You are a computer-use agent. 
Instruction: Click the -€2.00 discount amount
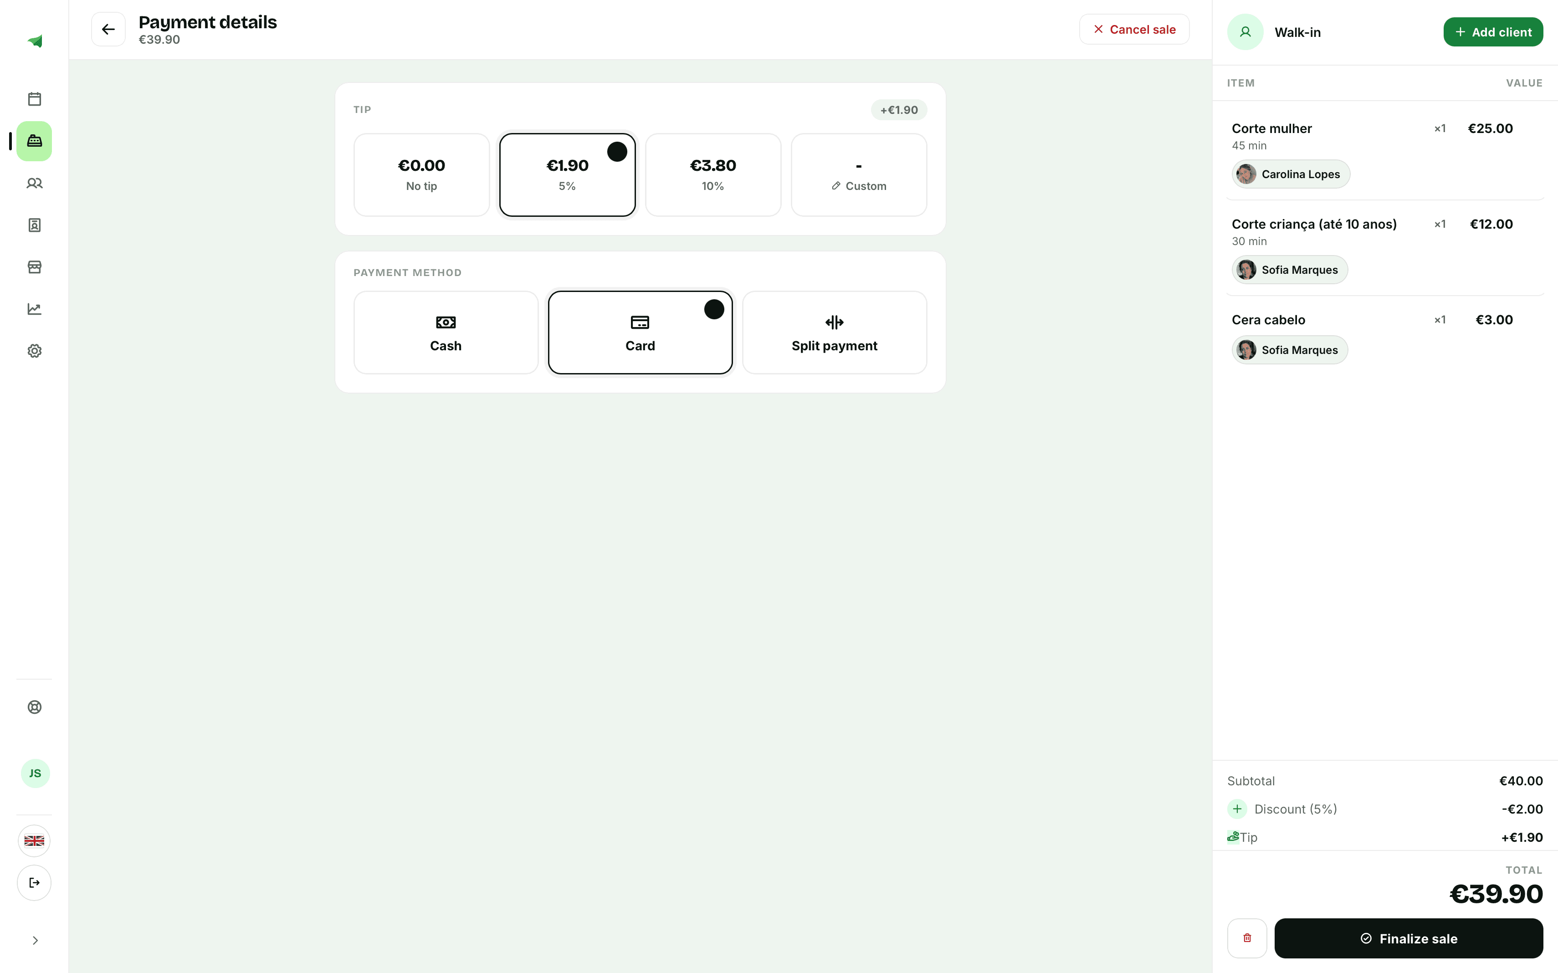(1522, 809)
